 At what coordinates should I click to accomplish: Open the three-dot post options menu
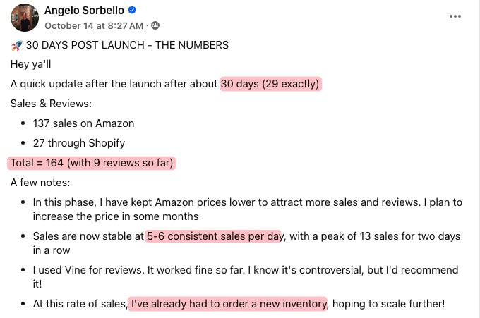[x=455, y=16]
